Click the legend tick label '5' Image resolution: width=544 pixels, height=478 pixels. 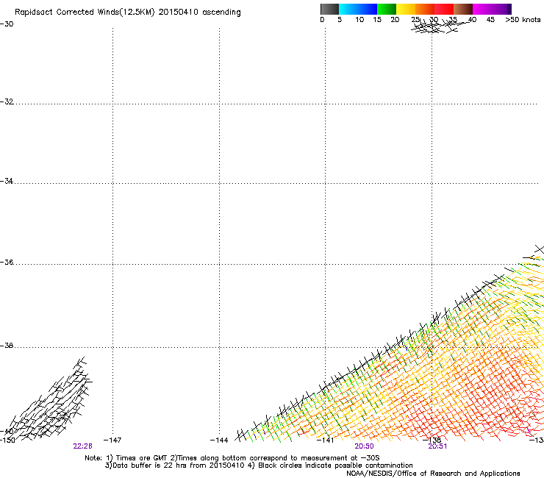click(340, 20)
